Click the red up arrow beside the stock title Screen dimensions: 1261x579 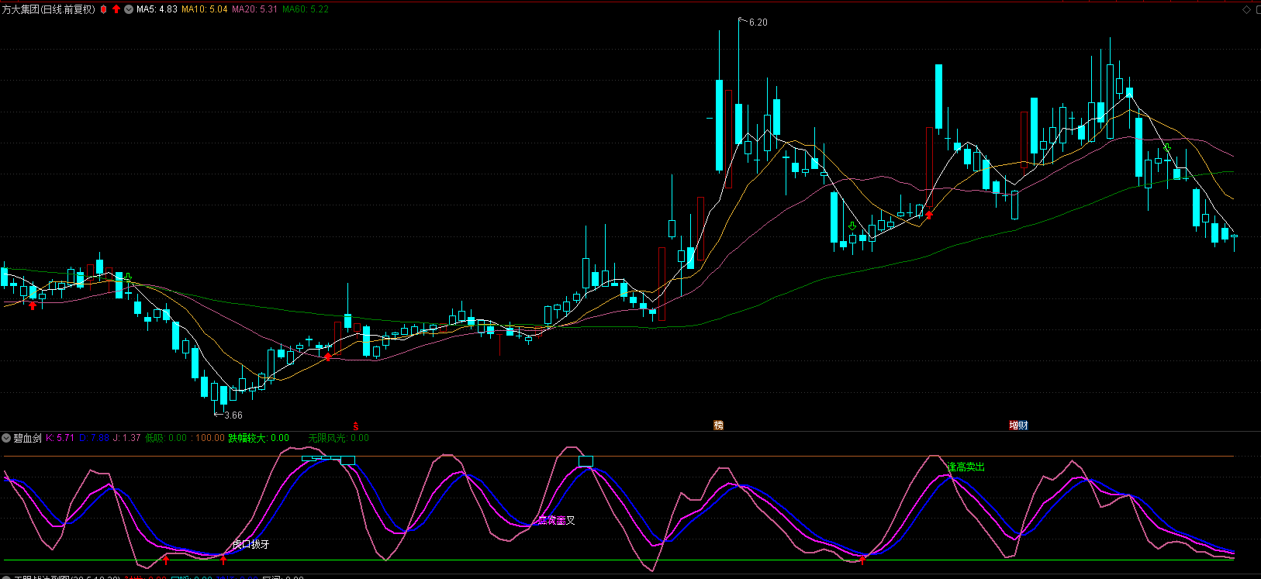(116, 9)
